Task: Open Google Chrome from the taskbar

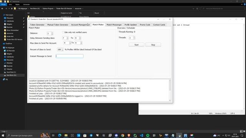Action: [x=123, y=135]
